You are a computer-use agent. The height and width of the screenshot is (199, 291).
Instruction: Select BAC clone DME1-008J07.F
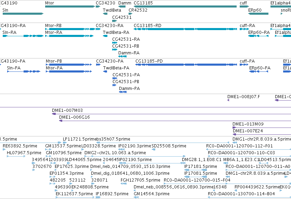(x=243, y=97)
